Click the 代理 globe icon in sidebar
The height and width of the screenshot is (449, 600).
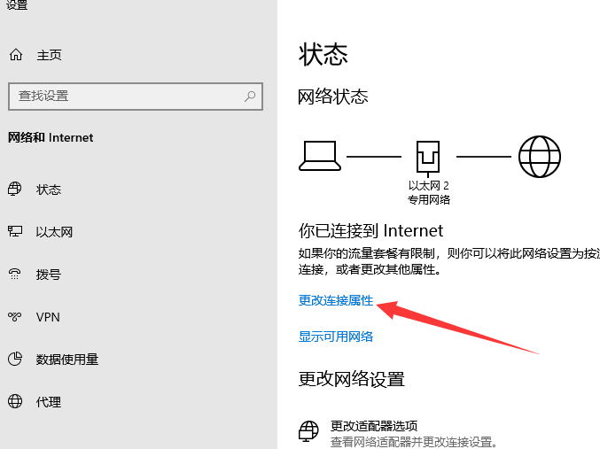[15, 401]
